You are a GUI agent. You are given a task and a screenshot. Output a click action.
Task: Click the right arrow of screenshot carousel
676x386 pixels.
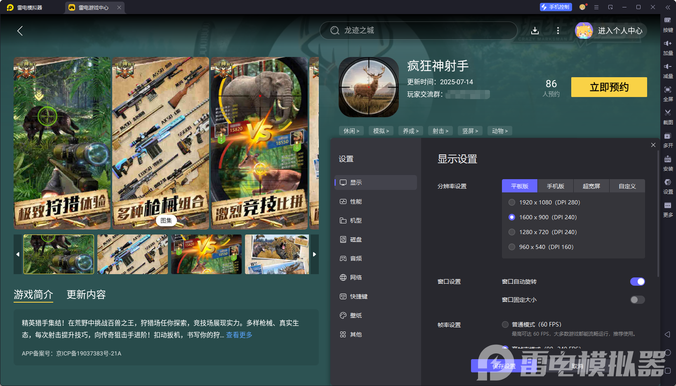click(x=314, y=254)
